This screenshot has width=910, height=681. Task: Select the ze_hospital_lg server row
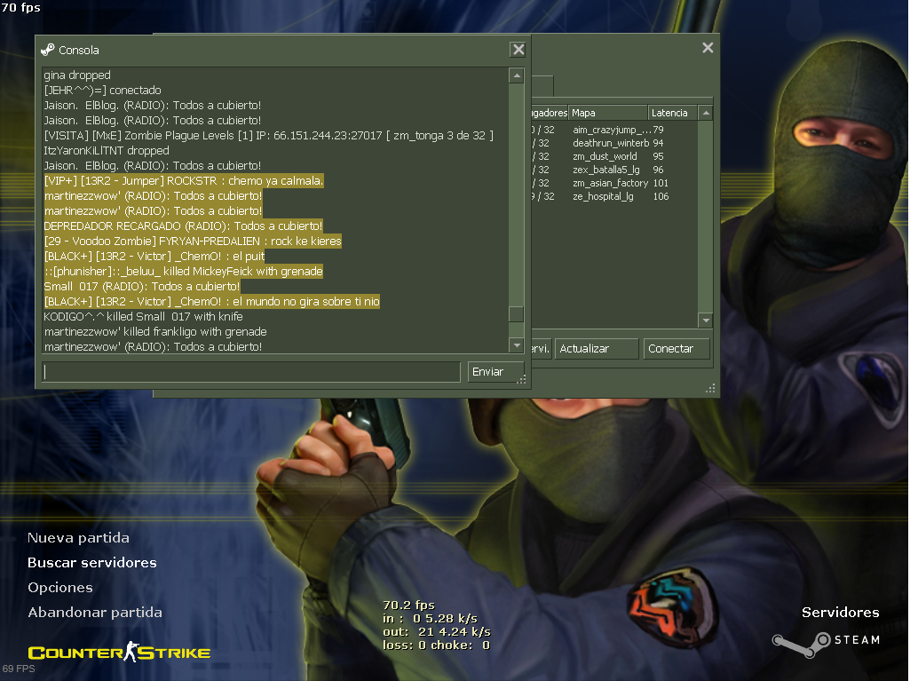[x=614, y=196]
